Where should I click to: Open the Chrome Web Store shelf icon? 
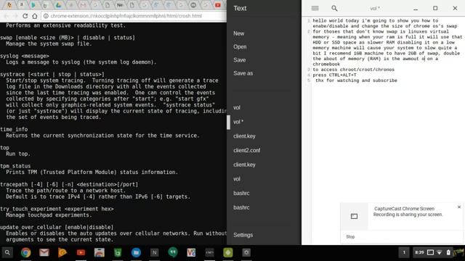point(100,252)
